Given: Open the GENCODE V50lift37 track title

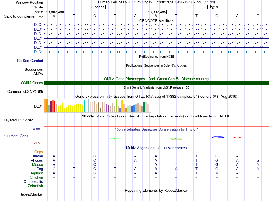Looking at the screenshot, I should click(156, 21).
